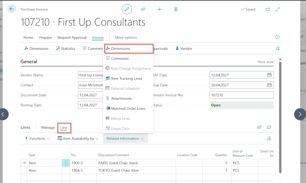This screenshot has width=306, height=183.
Task: Click Dimensions in the Invoice action bar
Action: [x=36, y=48]
